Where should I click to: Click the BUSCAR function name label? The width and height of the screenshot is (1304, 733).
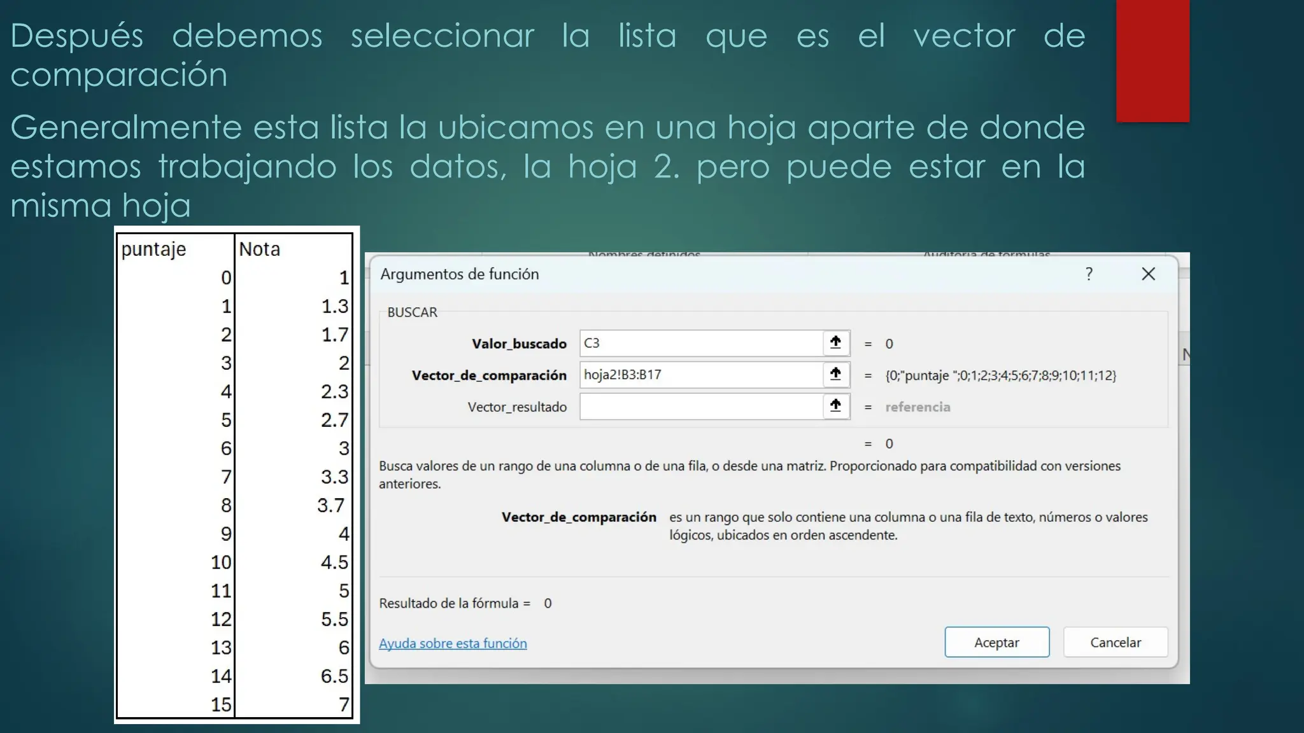point(412,312)
